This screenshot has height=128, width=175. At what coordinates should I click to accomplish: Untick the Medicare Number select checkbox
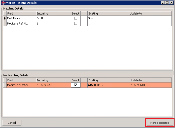[x=76, y=85]
